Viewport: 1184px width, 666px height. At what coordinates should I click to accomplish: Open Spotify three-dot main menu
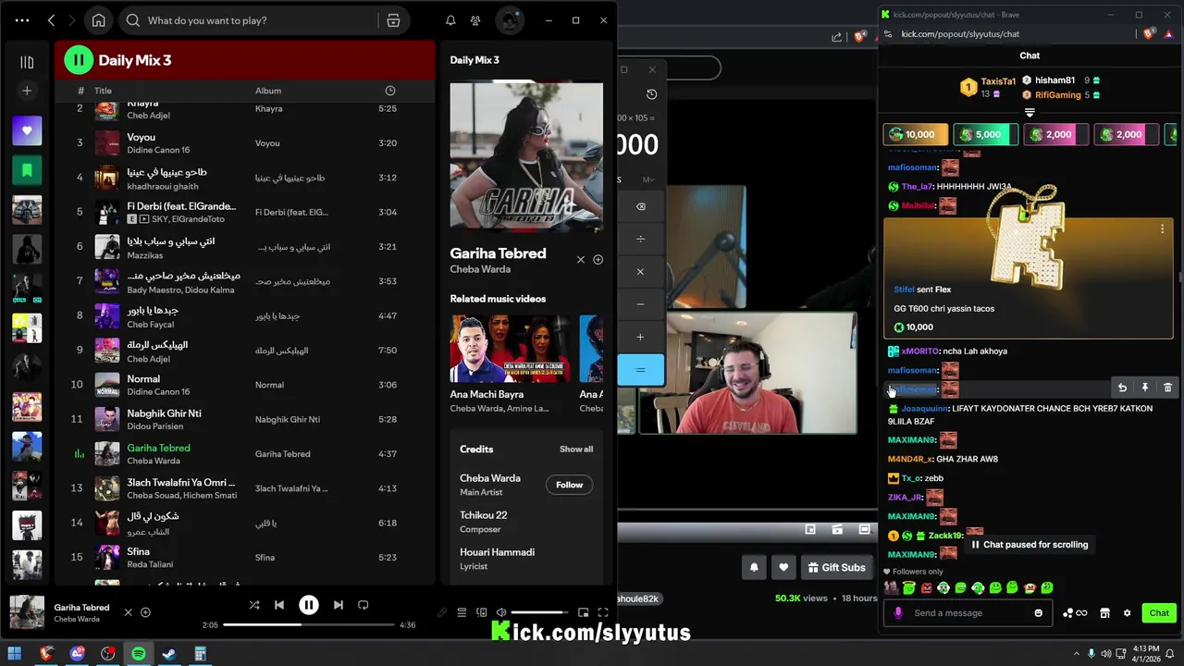[22, 20]
